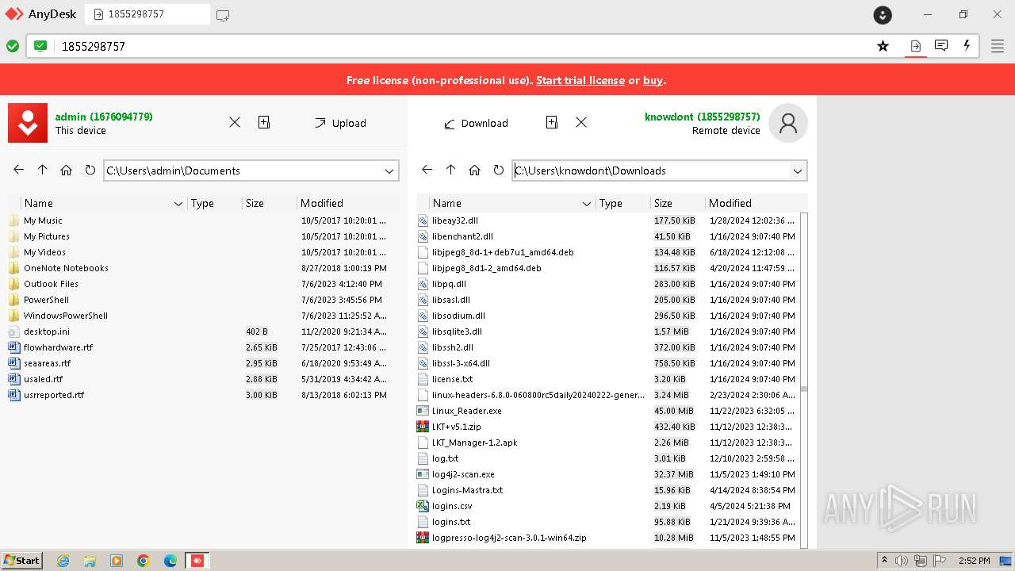Viewport: 1015px width, 571px height.
Task: Open the Windows Start button
Action: (x=21, y=561)
